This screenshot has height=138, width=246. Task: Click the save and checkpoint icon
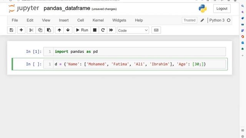coord(11,30)
